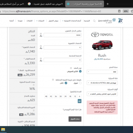Click the search magnifier icon in site header

94,21
